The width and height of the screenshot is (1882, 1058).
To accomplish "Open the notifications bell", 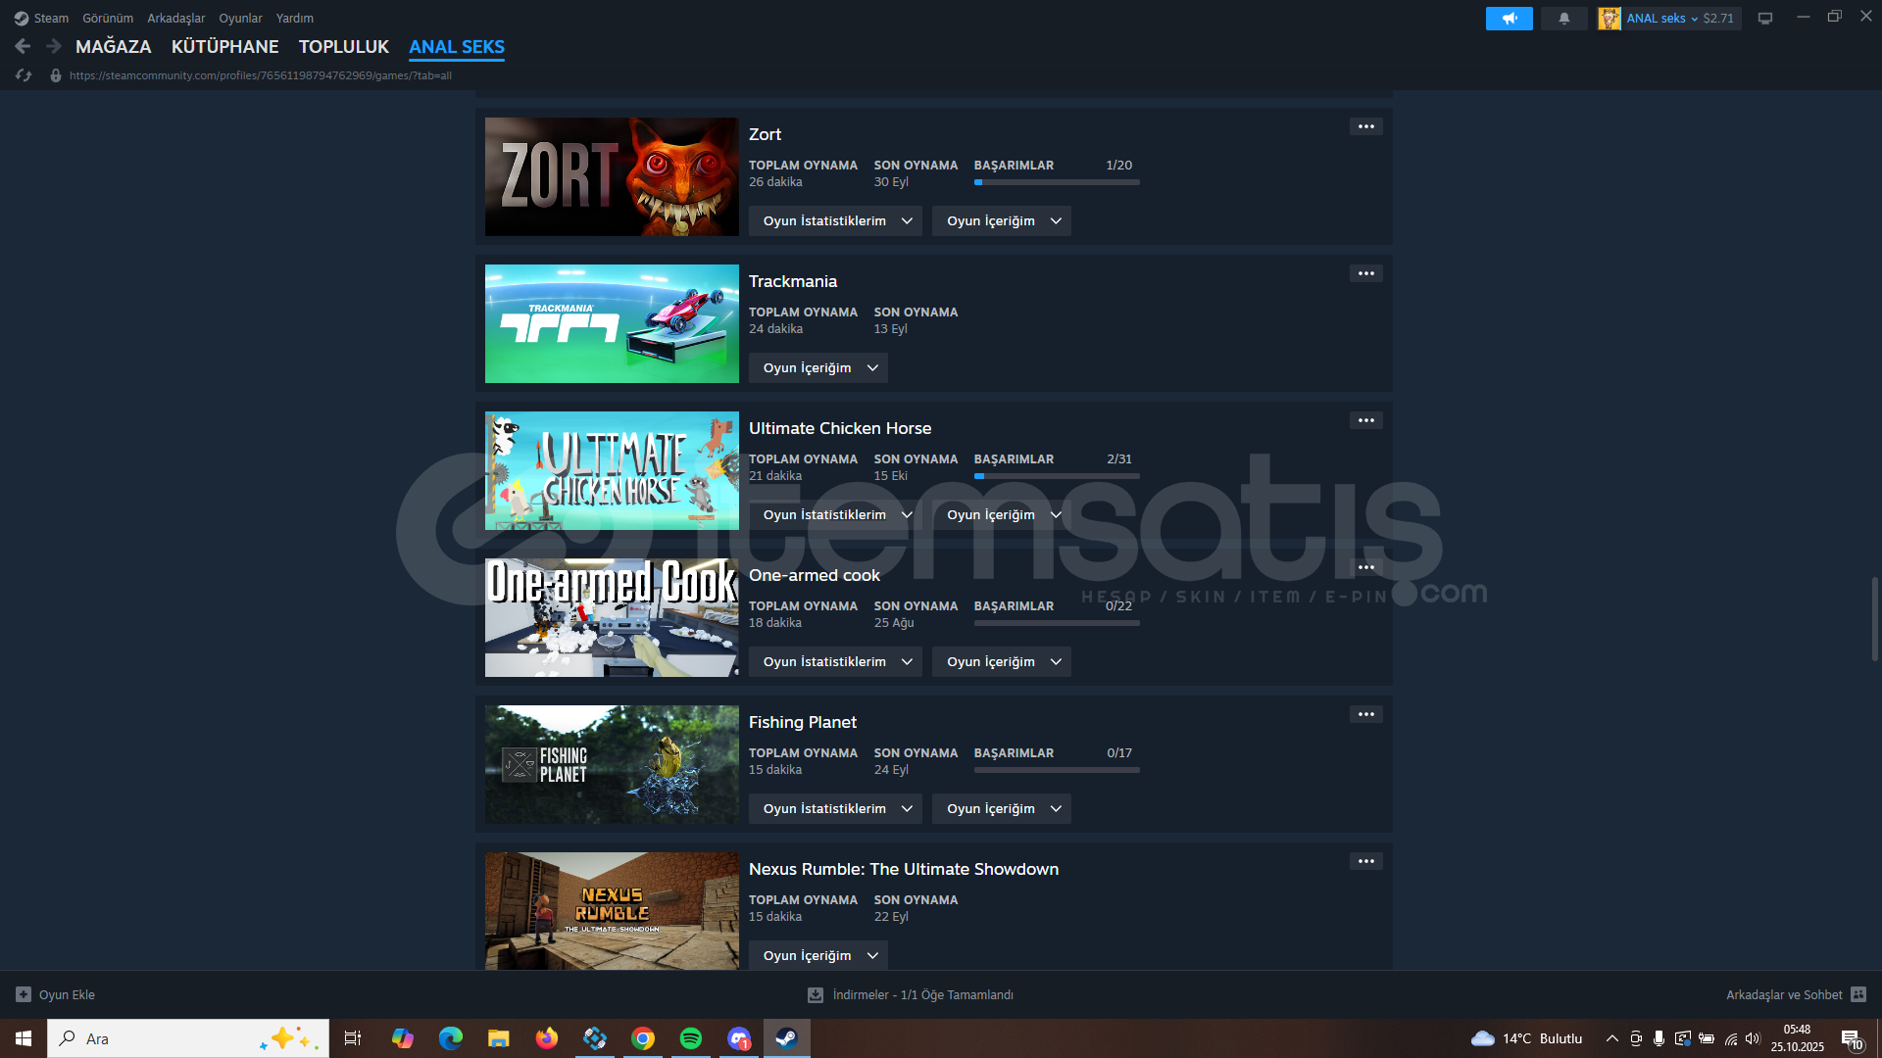I will click(1563, 19).
